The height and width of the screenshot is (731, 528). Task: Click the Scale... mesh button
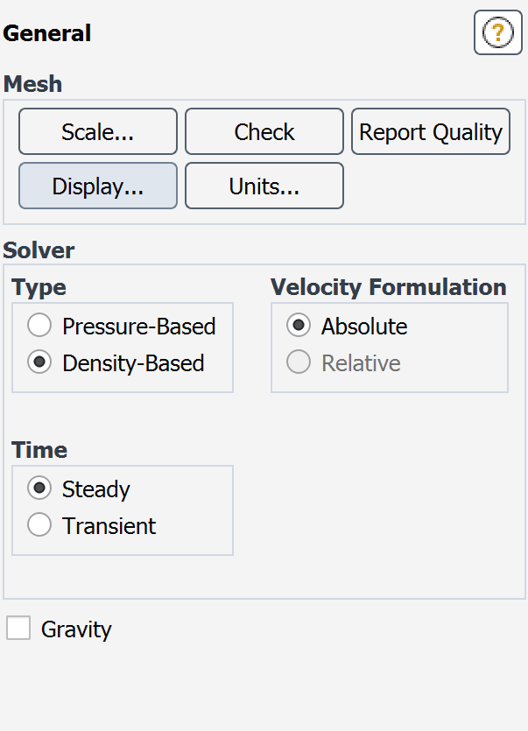click(x=98, y=132)
